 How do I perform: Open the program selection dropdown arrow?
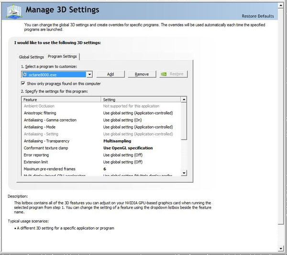[x=89, y=75]
